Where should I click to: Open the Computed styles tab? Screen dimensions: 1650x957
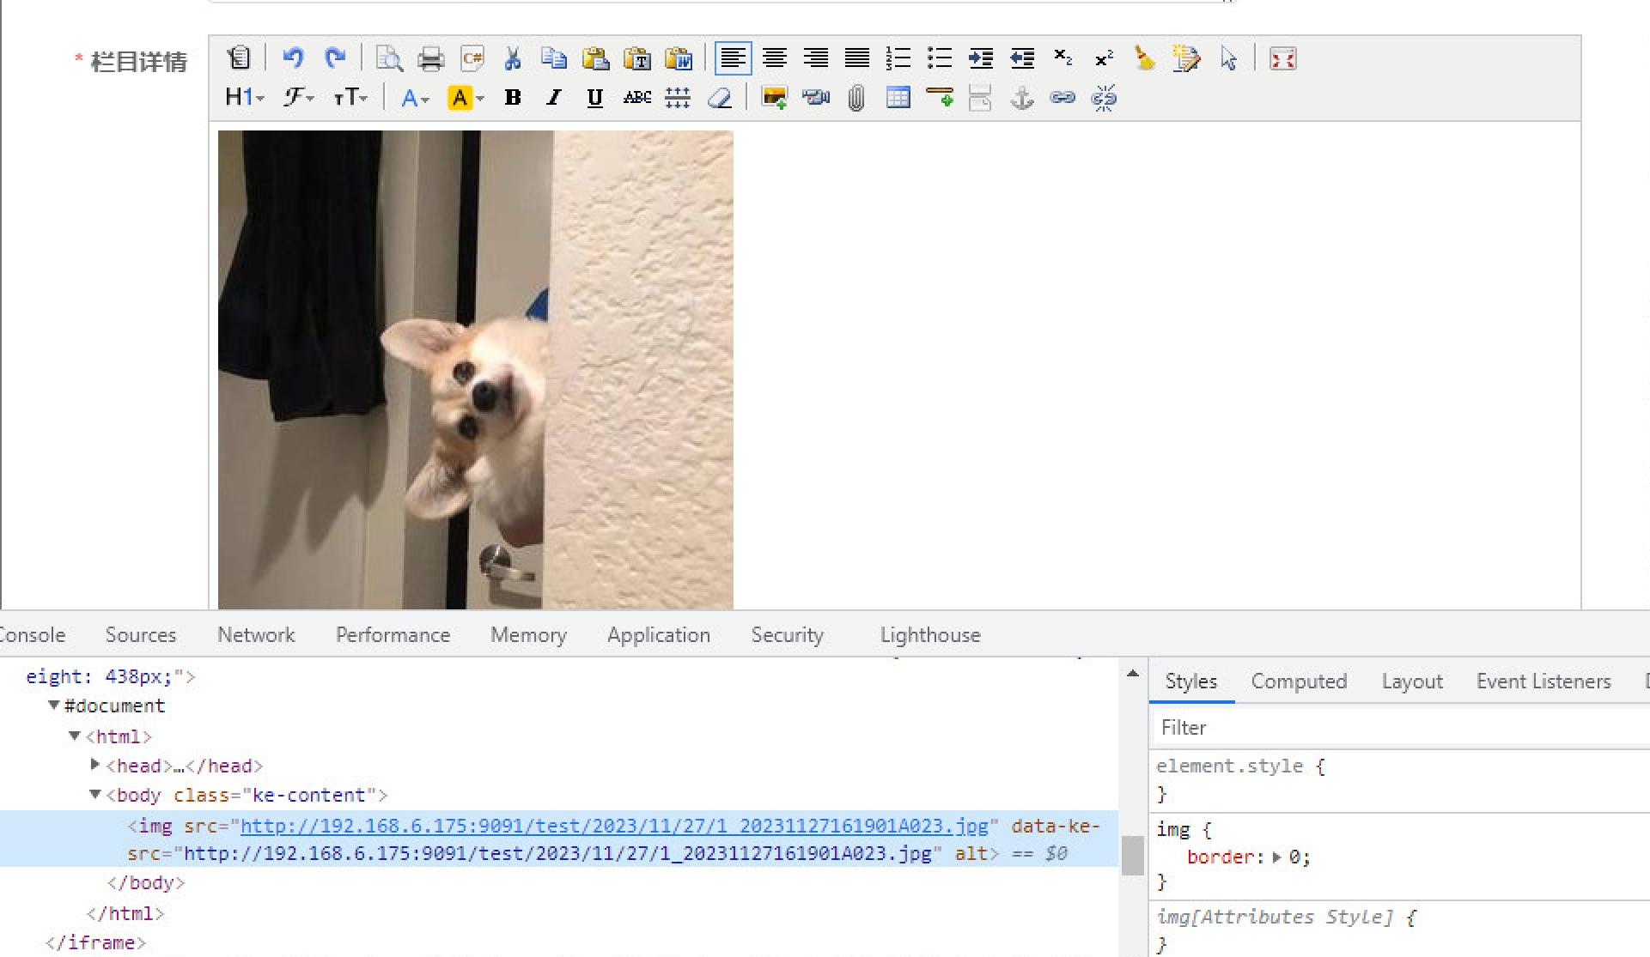click(x=1298, y=681)
